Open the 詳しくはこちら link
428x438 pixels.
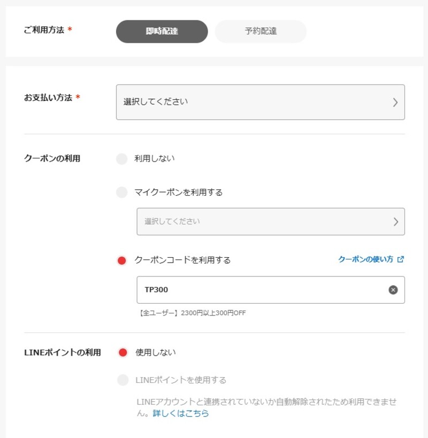181,413
